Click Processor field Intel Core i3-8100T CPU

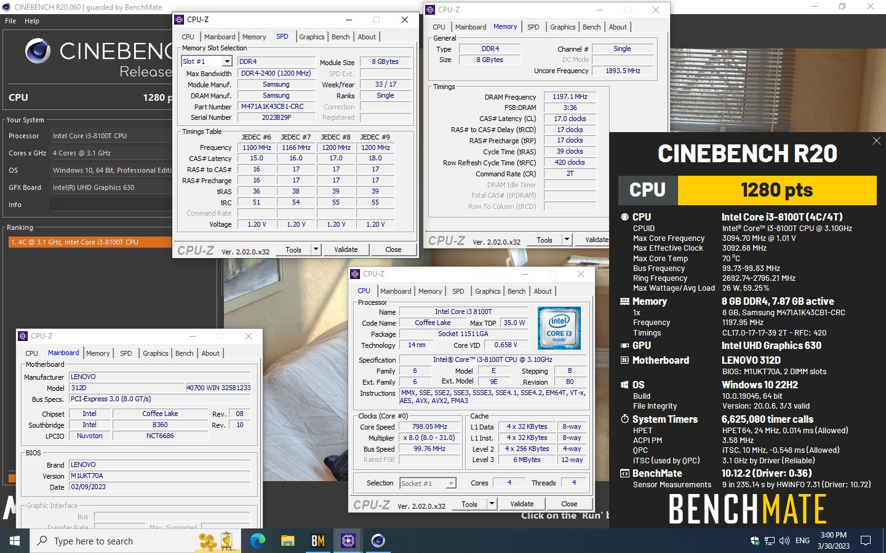pyautogui.click(x=111, y=136)
